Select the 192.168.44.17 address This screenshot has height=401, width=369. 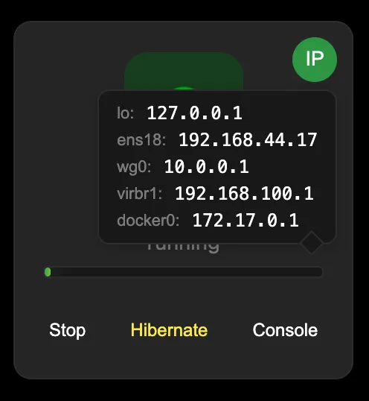tap(248, 140)
